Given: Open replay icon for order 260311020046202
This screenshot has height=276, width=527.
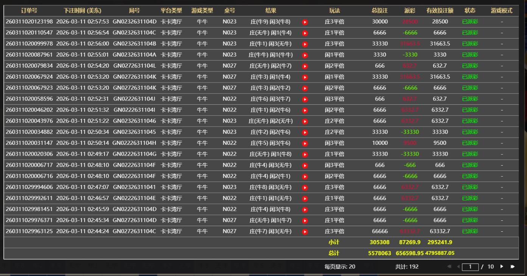Looking at the screenshot, I should 305,110.
